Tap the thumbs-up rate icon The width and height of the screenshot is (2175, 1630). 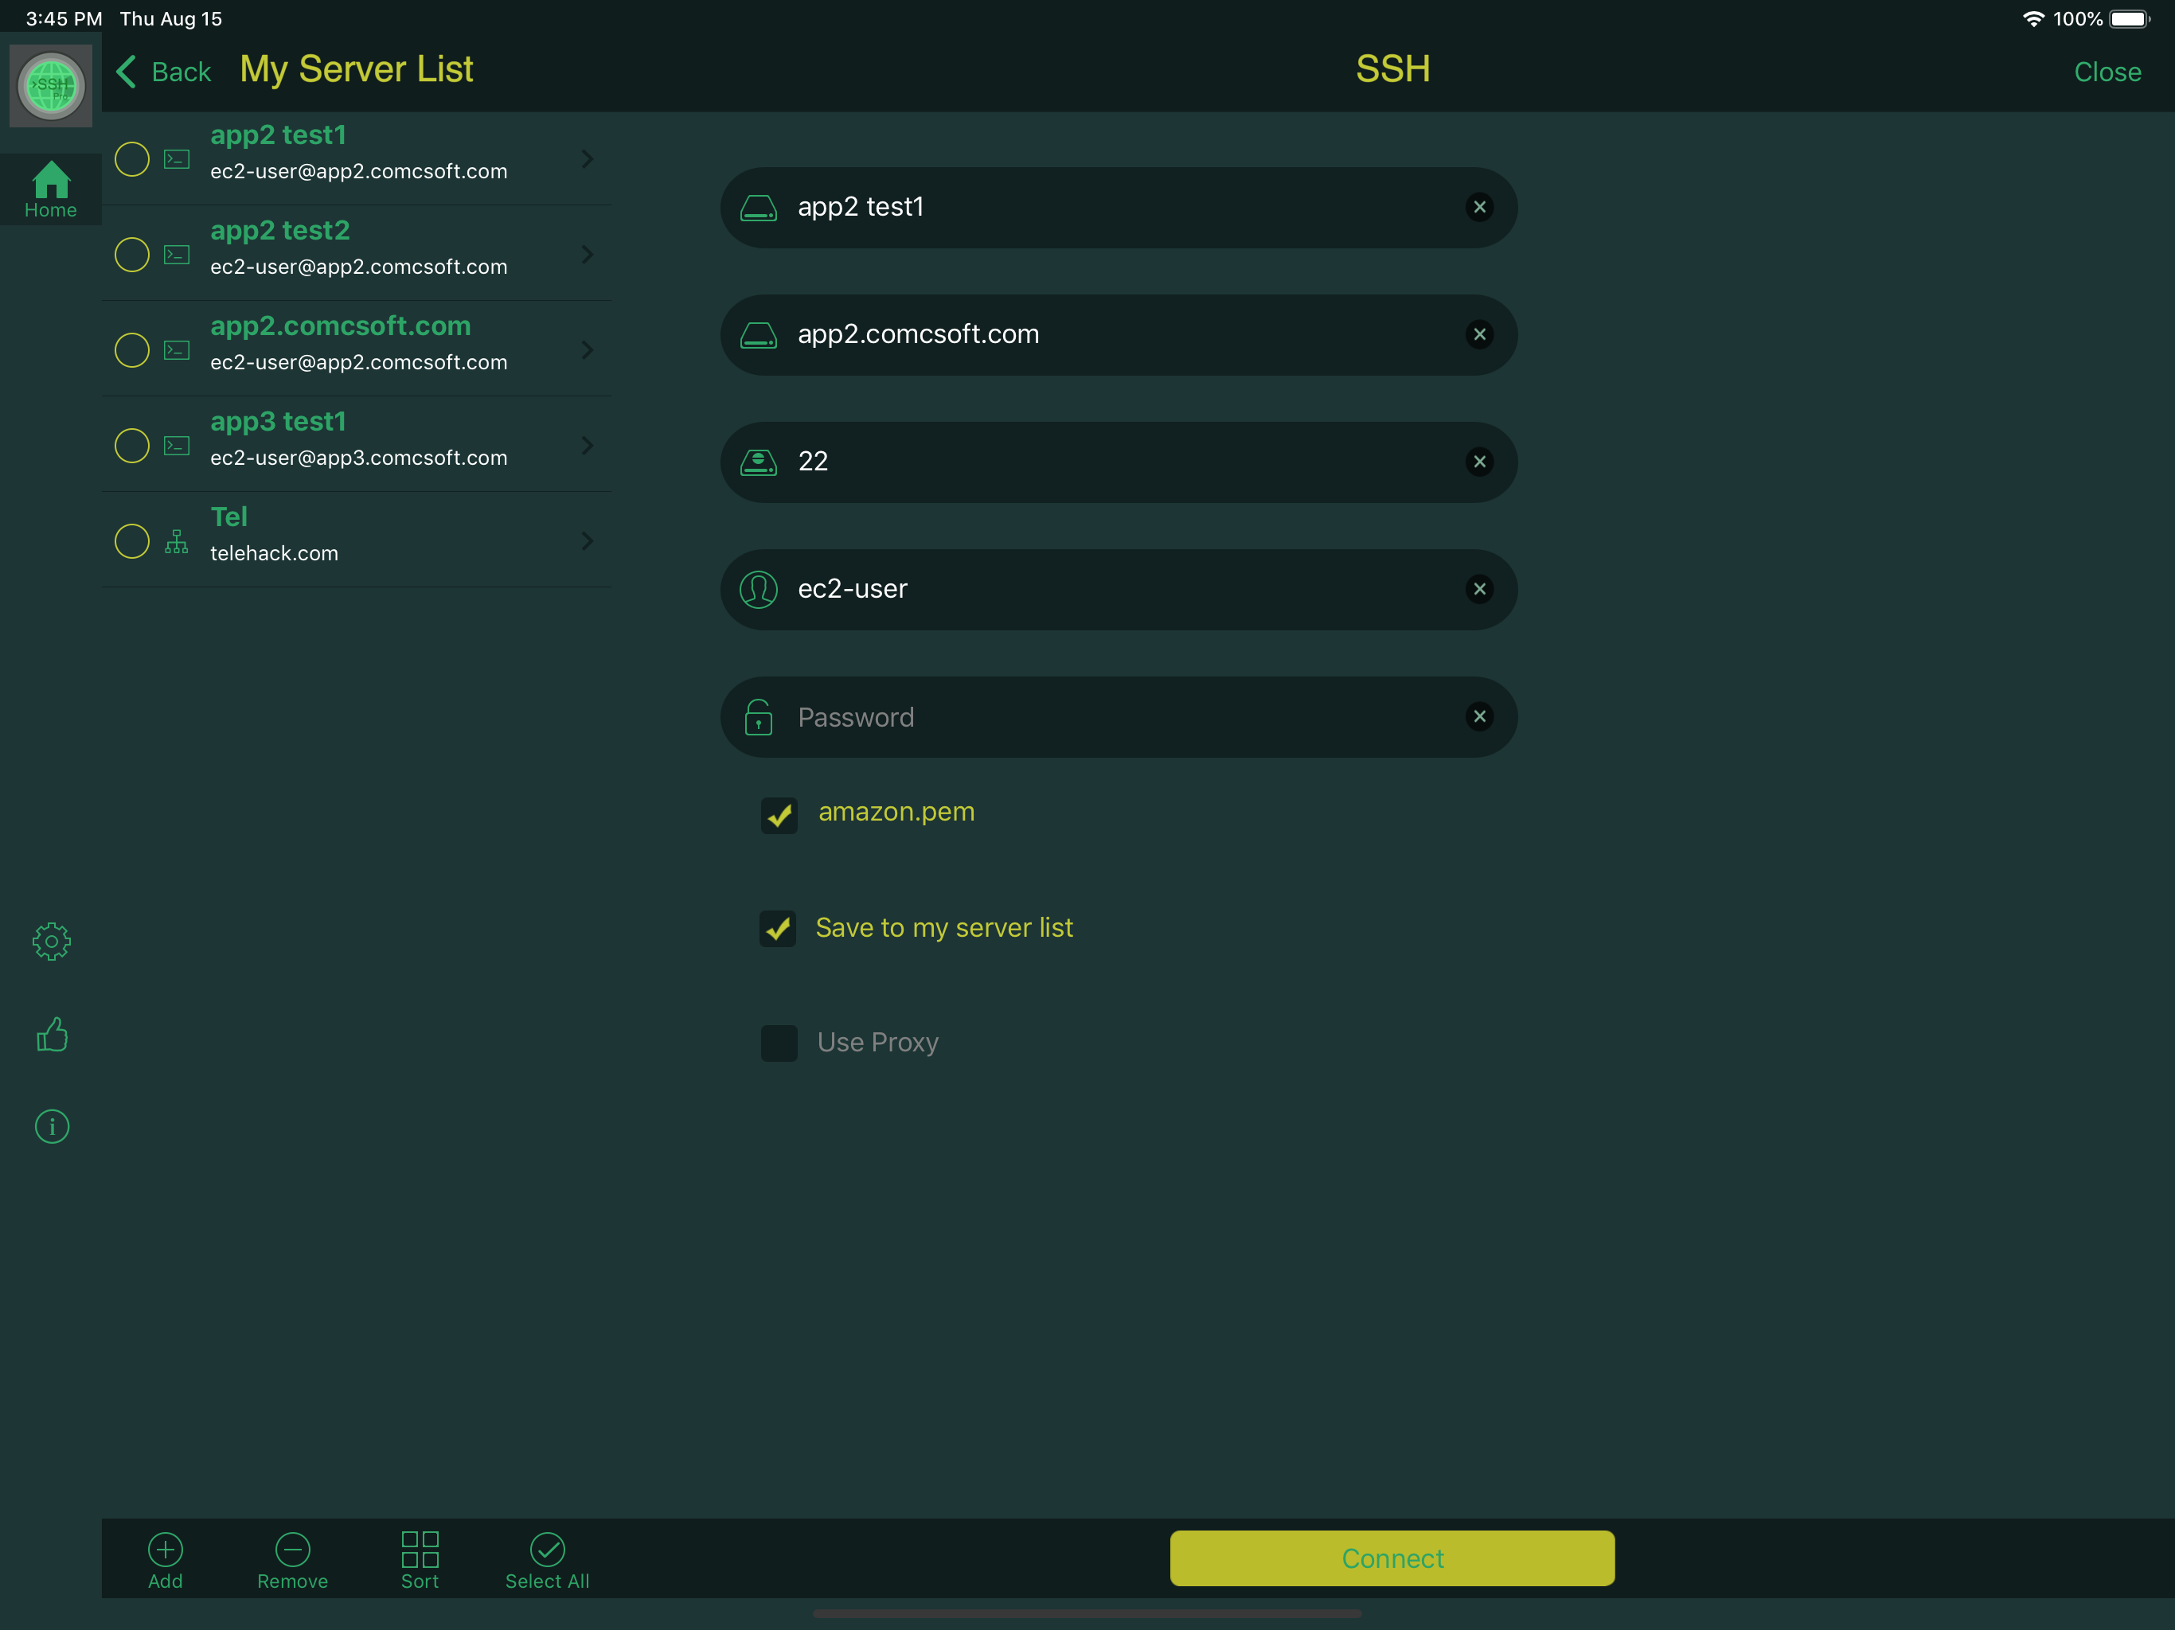click(x=51, y=1034)
